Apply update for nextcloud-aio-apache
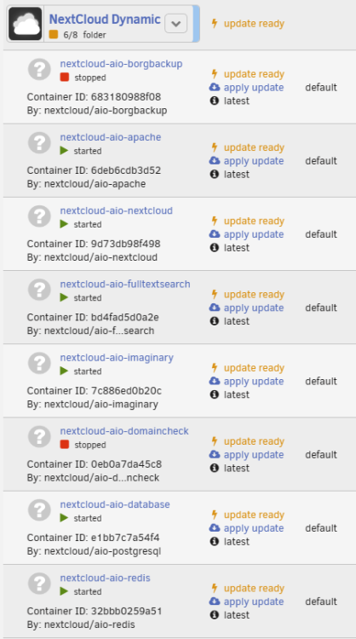This screenshot has height=639, width=356. (253, 161)
